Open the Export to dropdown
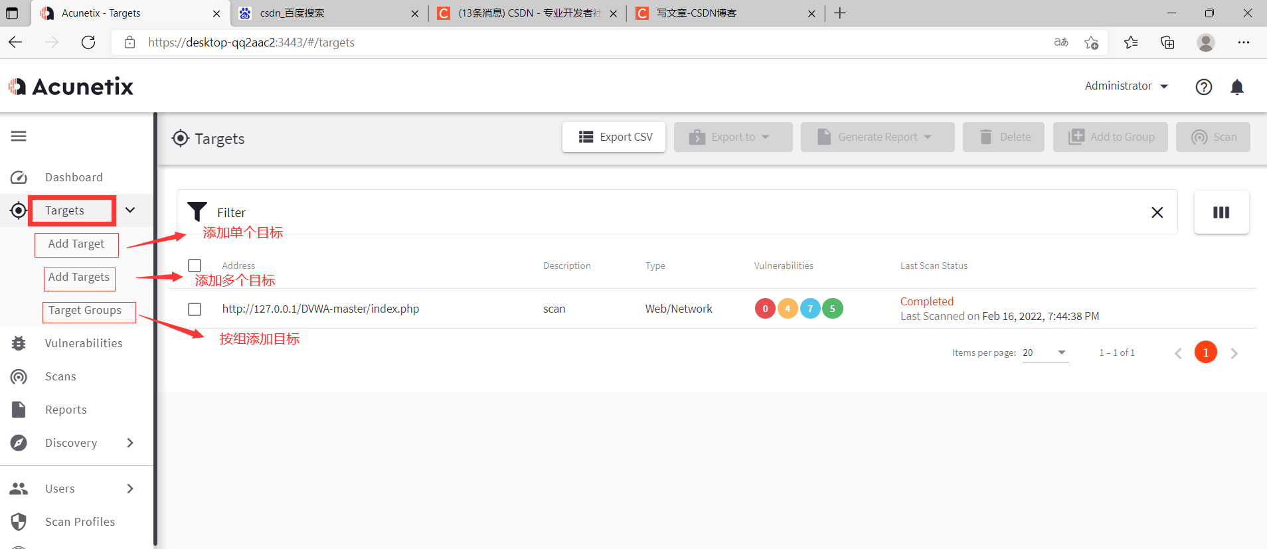Screen dimensions: 1267x549 click(733, 137)
